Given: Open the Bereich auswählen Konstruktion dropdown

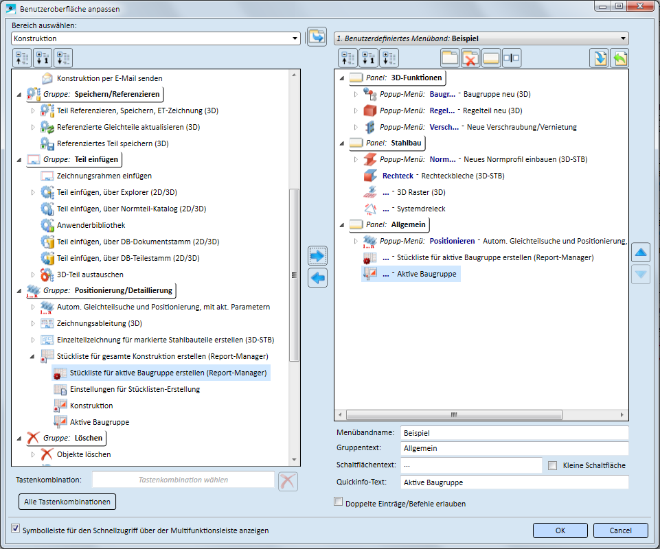Looking at the screenshot, I should click(295, 38).
